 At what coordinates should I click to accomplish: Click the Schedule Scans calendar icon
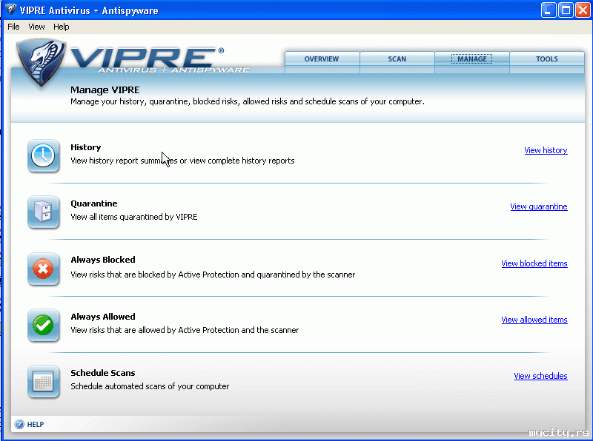44,381
